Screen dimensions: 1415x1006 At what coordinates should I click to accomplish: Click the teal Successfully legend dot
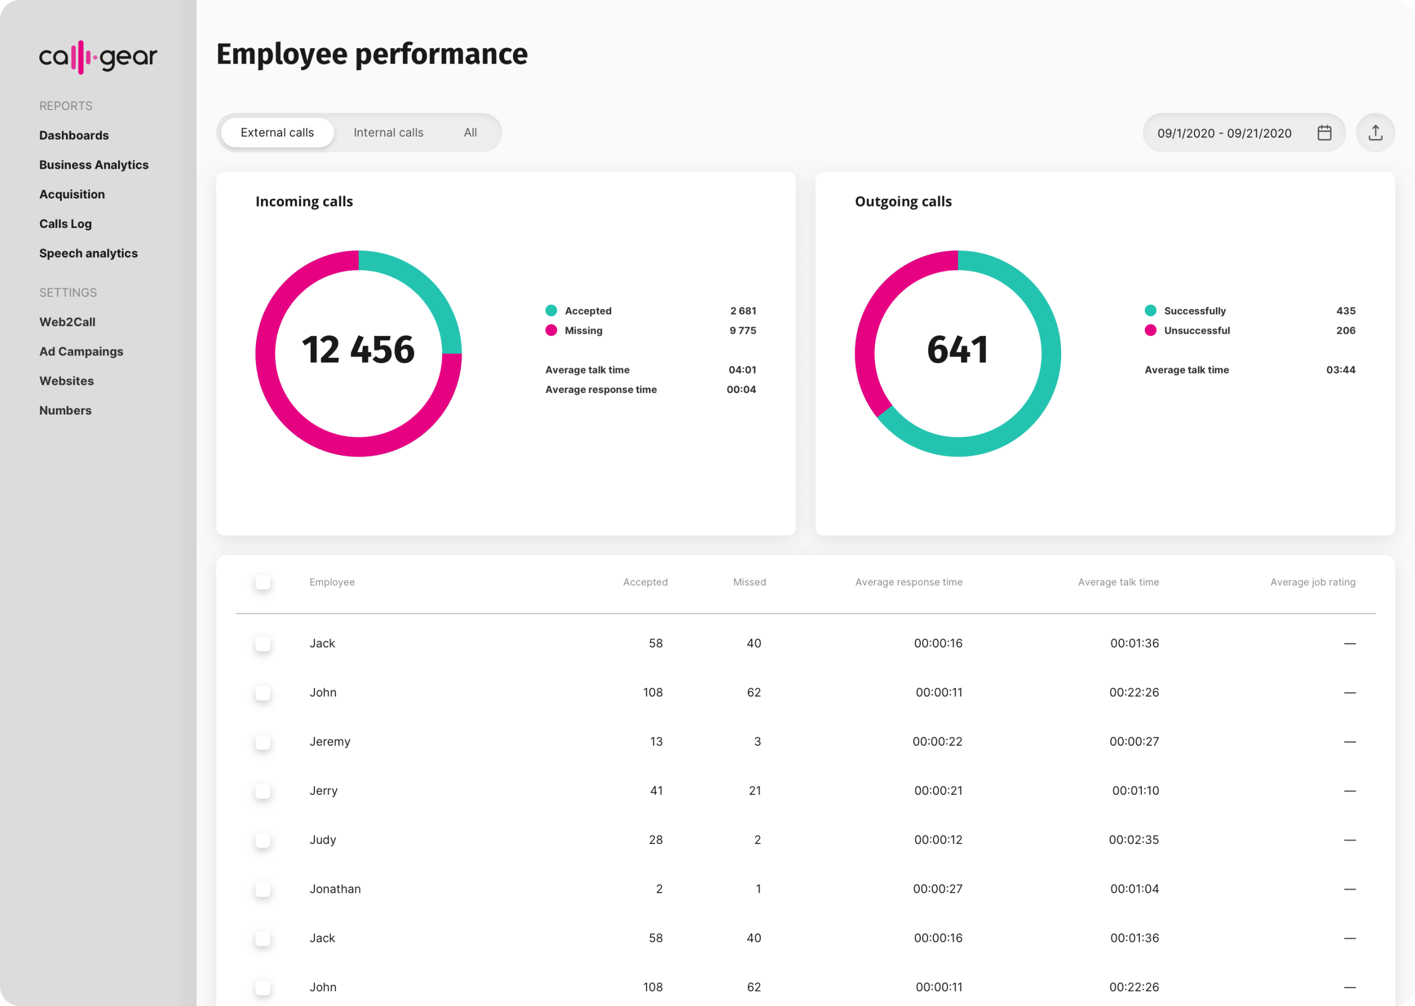coord(1151,310)
